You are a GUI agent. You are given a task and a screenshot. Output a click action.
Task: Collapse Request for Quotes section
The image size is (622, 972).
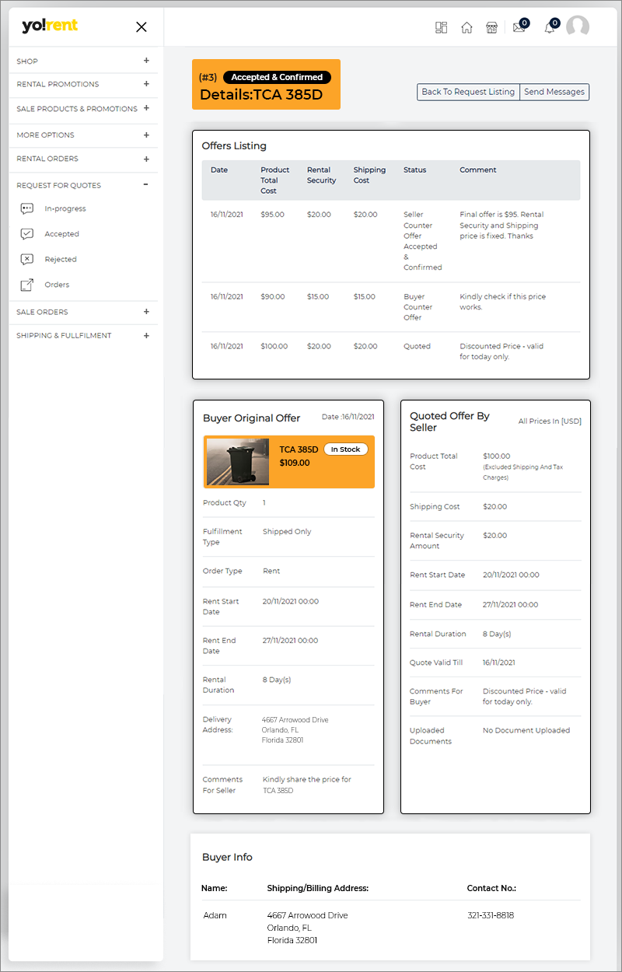[x=146, y=185]
